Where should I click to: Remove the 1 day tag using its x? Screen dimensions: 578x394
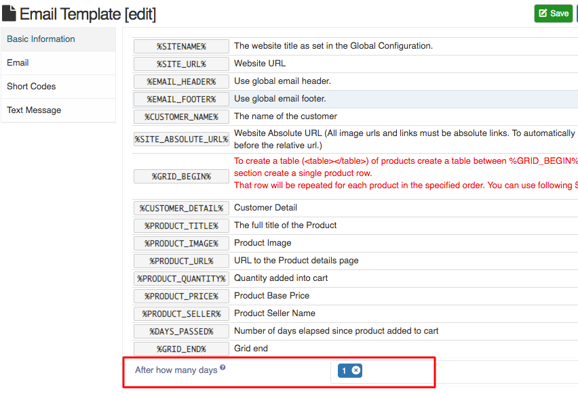tap(356, 370)
